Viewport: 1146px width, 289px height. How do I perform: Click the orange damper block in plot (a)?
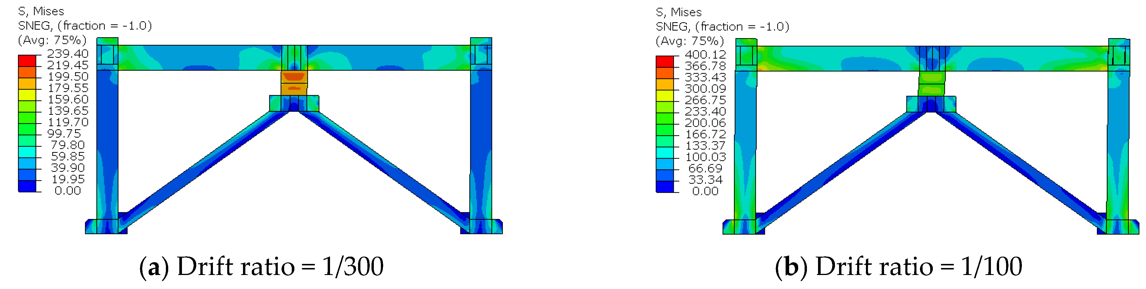(294, 83)
